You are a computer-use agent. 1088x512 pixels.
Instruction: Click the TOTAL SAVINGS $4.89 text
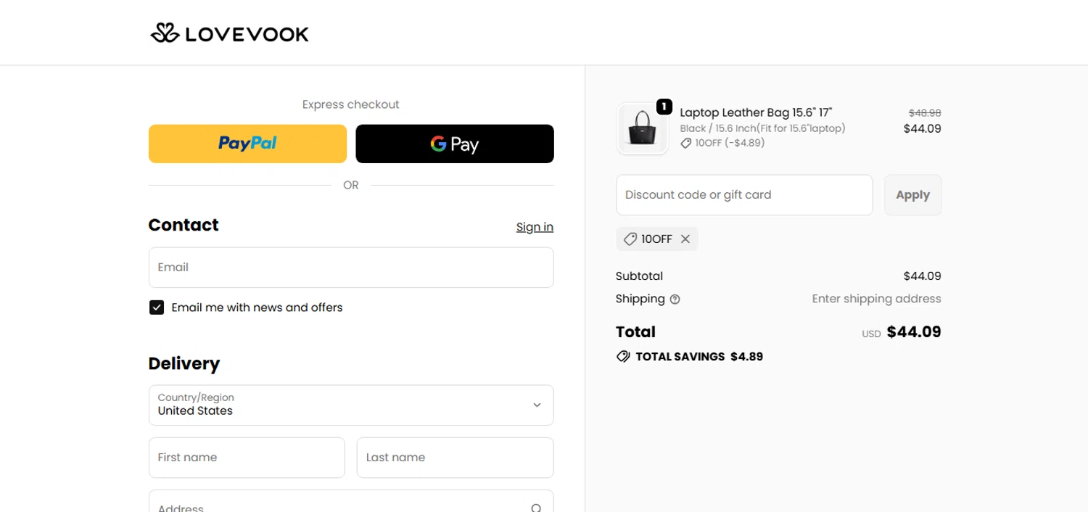(699, 357)
